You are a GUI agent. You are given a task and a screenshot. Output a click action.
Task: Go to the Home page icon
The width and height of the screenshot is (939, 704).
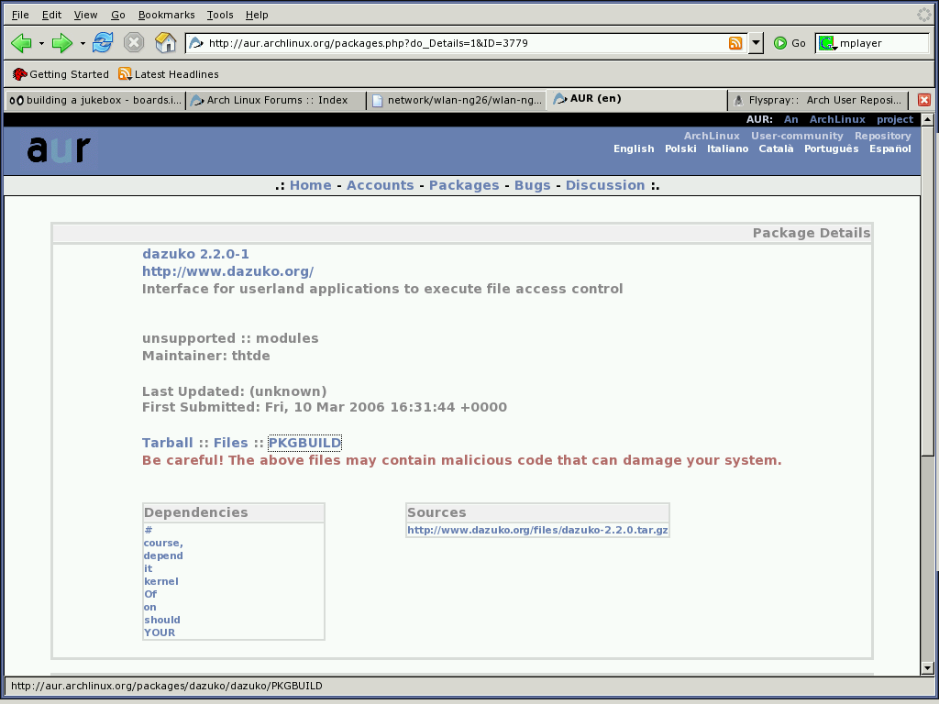coord(165,43)
